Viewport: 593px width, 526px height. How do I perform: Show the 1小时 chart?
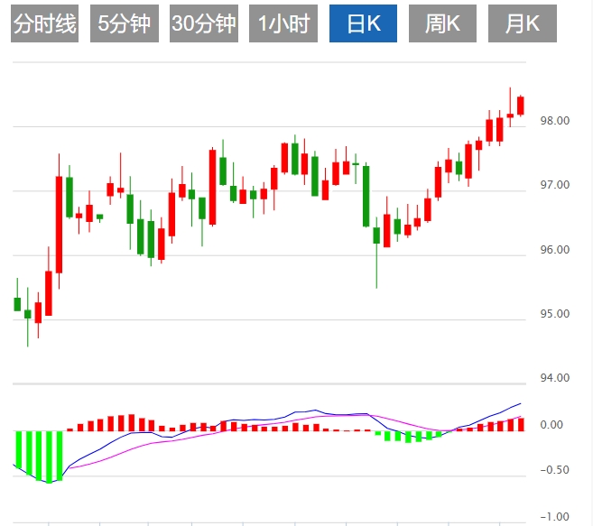283,23
